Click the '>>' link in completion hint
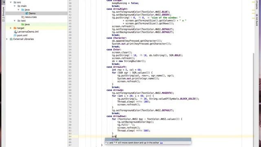 click(161, 143)
